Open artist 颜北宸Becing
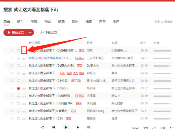The height and width of the screenshot is (129, 175). [x=96, y=111]
